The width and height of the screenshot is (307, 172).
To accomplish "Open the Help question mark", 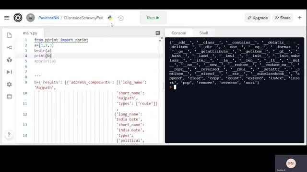I will coord(9,134).
